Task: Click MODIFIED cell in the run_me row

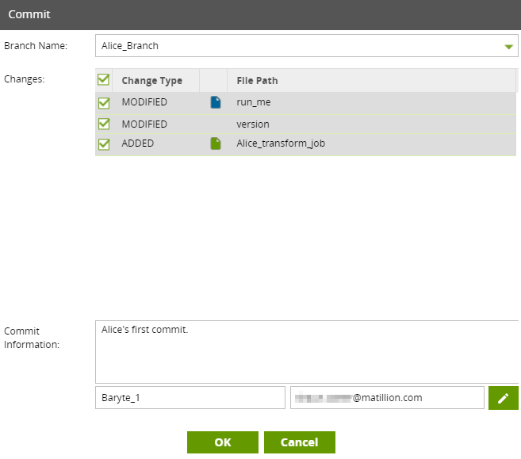Action: pos(144,102)
